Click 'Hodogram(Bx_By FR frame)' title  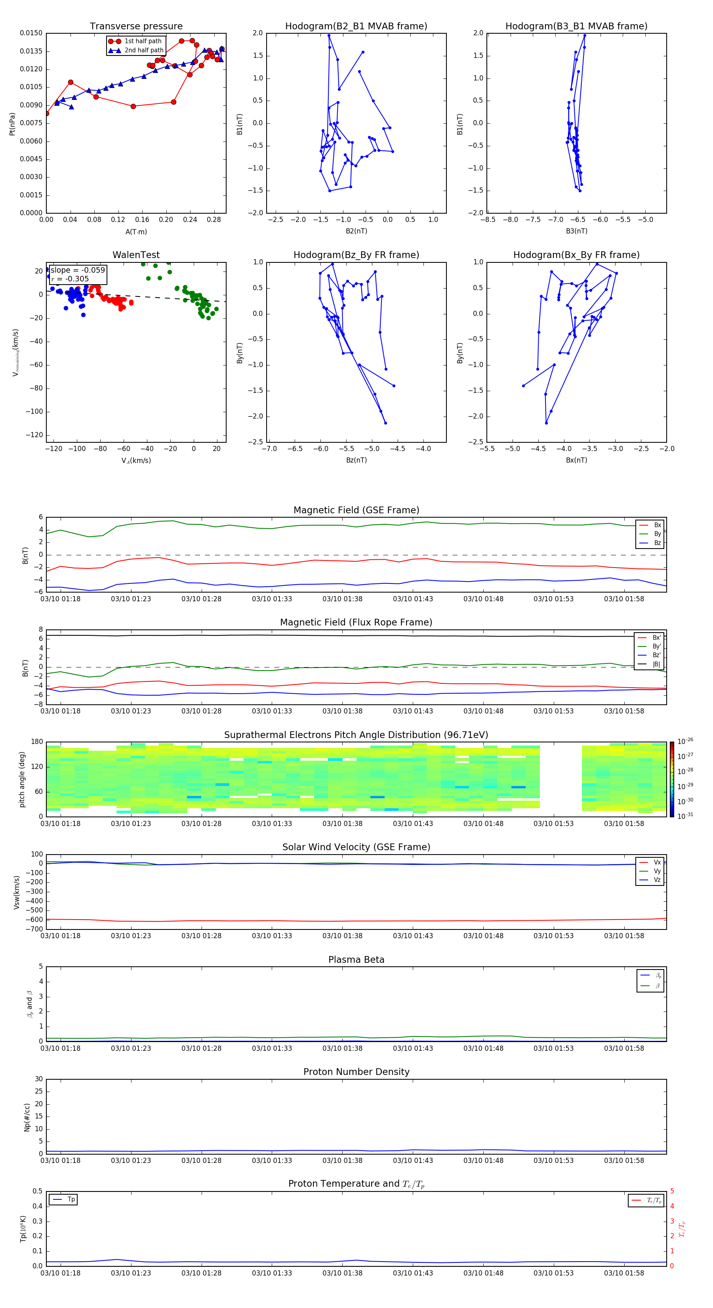point(576,255)
